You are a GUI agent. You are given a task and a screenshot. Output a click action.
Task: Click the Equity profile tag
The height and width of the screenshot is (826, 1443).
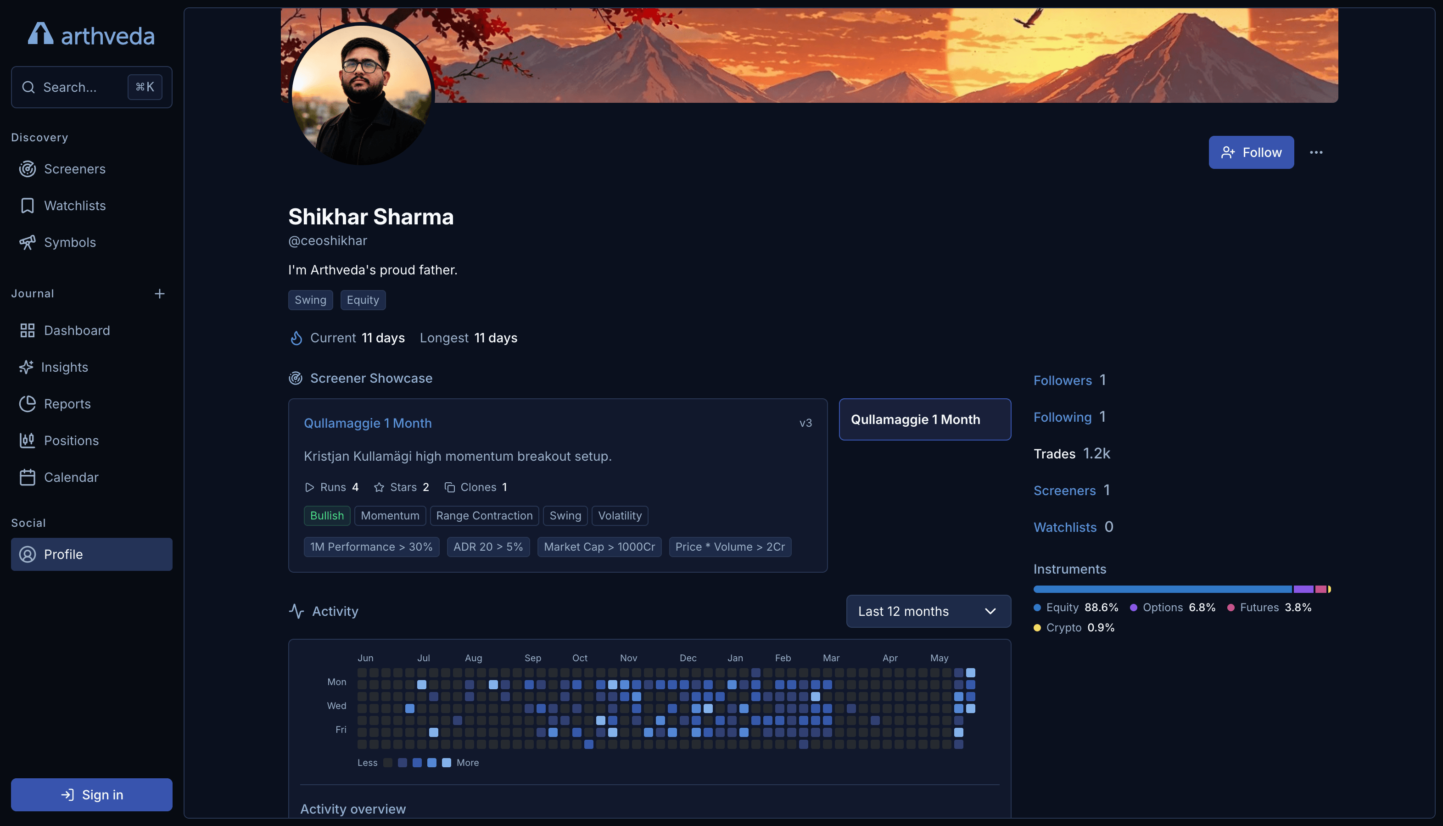363,300
